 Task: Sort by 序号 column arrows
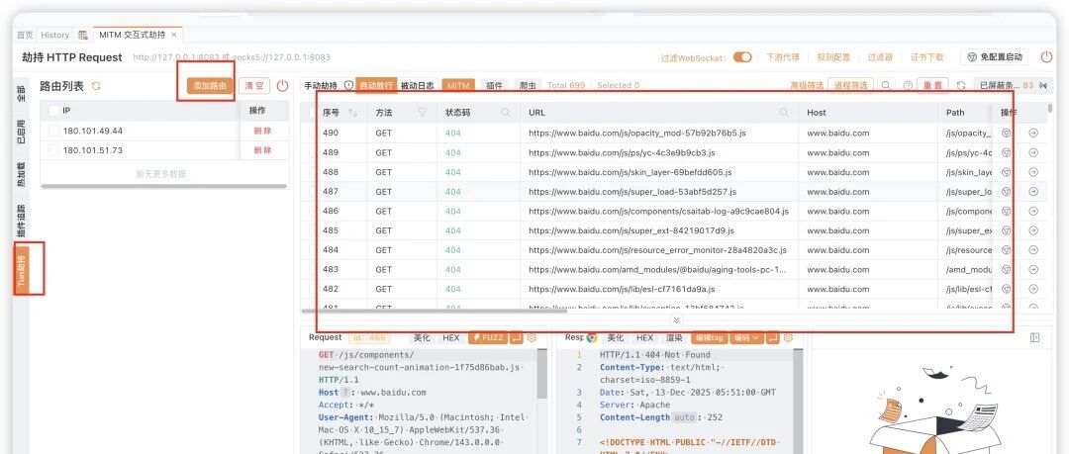[352, 113]
